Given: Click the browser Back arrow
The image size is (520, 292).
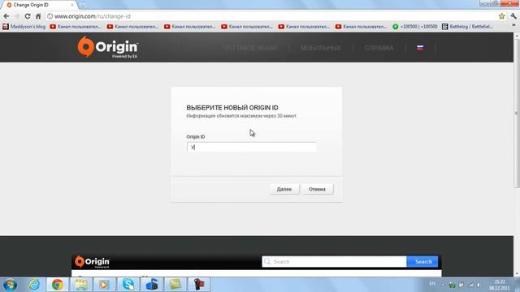Looking at the screenshot, I should [6, 16].
